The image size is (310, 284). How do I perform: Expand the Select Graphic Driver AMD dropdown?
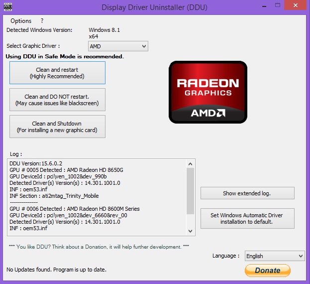pos(118,46)
